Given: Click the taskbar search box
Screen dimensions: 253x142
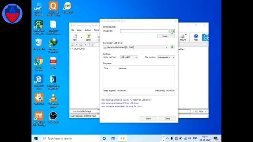Looking at the screenshot, I should tap(70, 138).
